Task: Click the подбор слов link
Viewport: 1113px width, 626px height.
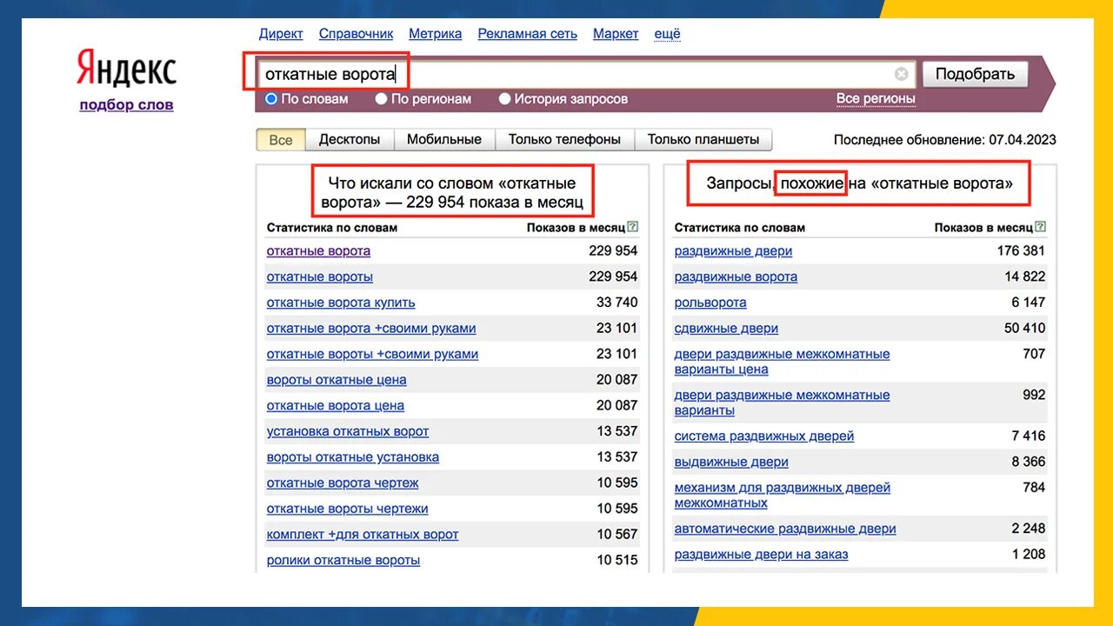Action: (126, 105)
